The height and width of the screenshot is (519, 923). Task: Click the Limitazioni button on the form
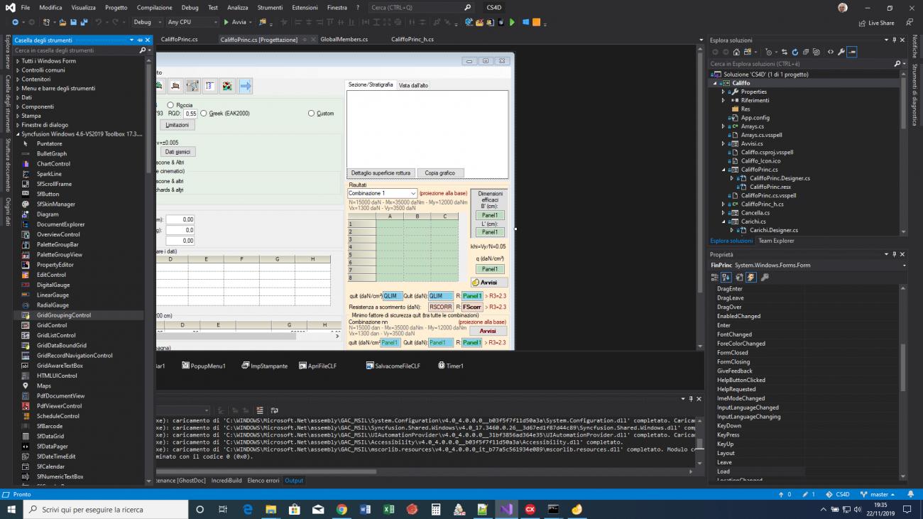click(177, 125)
